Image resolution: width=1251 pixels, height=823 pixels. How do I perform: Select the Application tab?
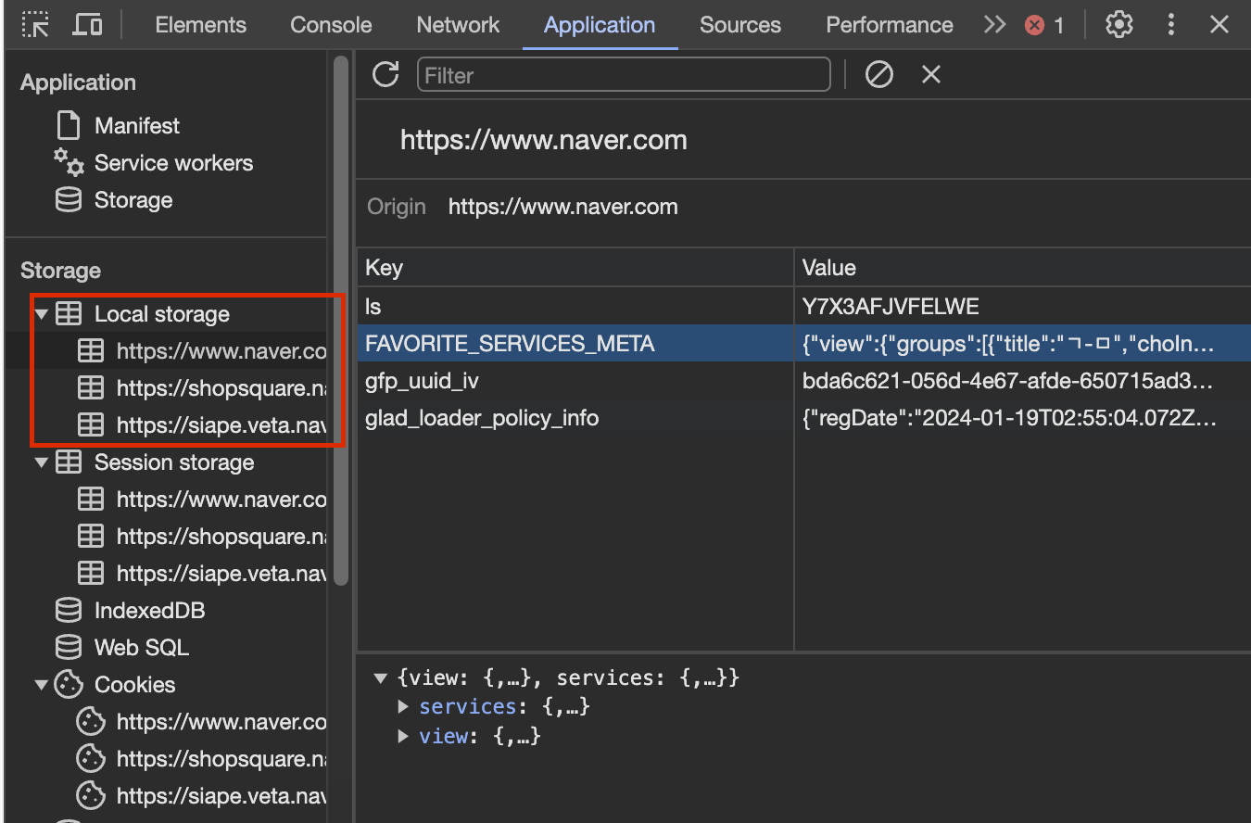pyautogui.click(x=600, y=25)
